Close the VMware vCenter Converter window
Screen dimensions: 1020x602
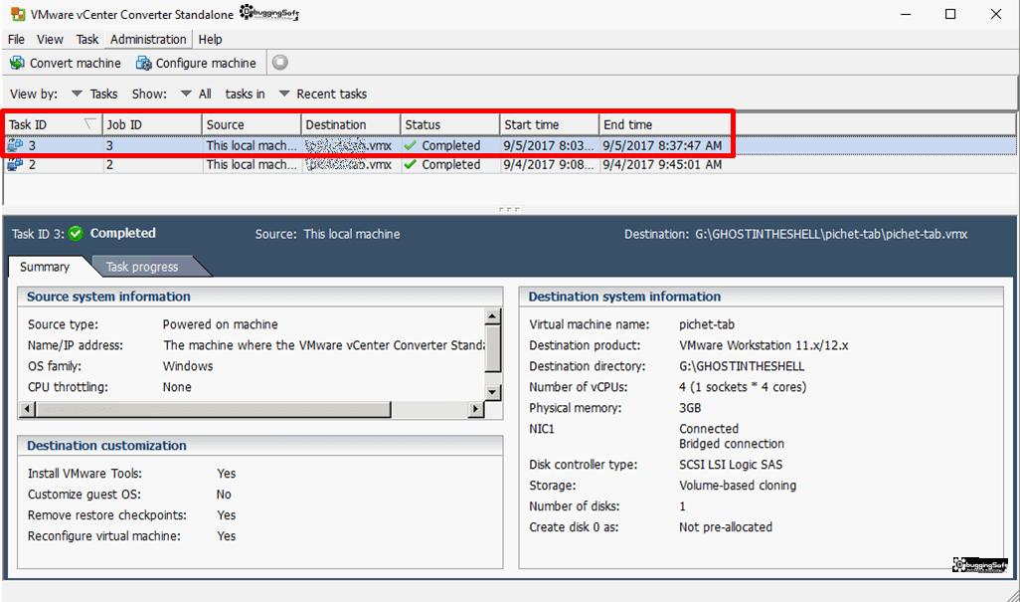(x=996, y=14)
